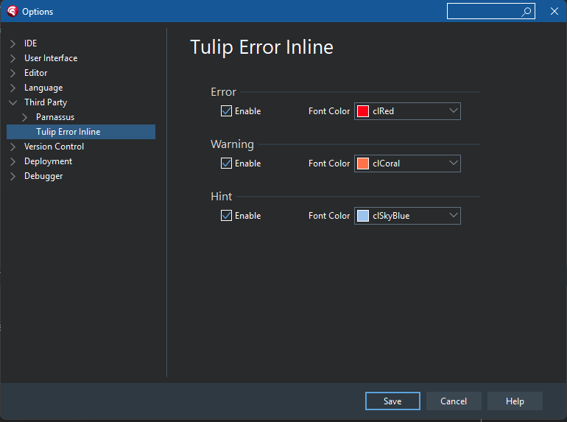Expand the Debugger tree node

pyautogui.click(x=13, y=176)
